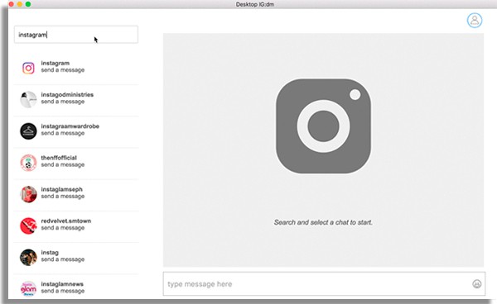Screen dimensions: 497x304
Task: Open chat with instagraamwardrobe
Action: 70,126
